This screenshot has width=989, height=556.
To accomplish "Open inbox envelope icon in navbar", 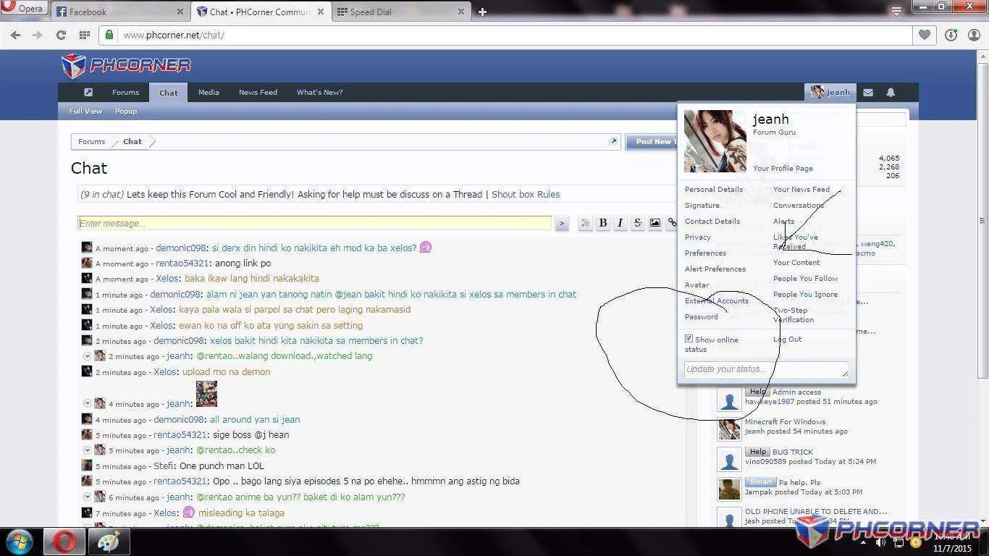I will click(x=868, y=92).
